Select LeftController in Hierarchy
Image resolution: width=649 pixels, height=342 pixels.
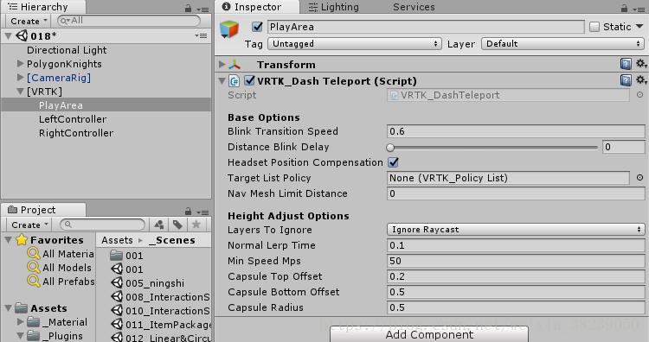coord(73,119)
